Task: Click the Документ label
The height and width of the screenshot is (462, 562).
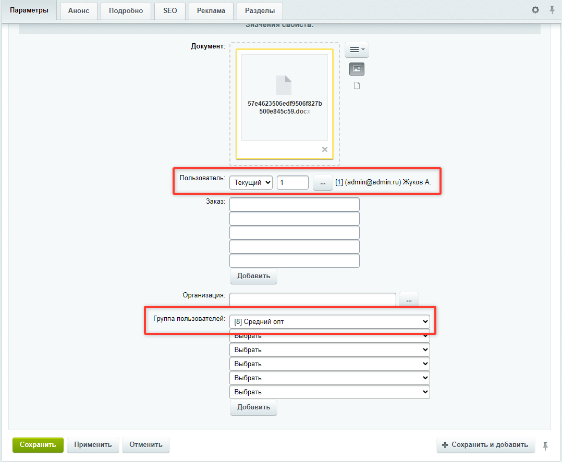Action: pyautogui.click(x=208, y=46)
